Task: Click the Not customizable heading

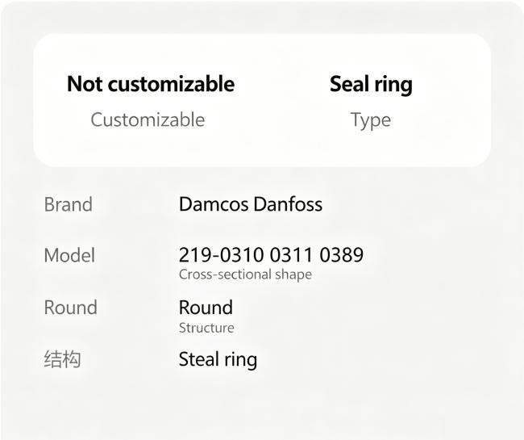Action: pyautogui.click(x=151, y=84)
